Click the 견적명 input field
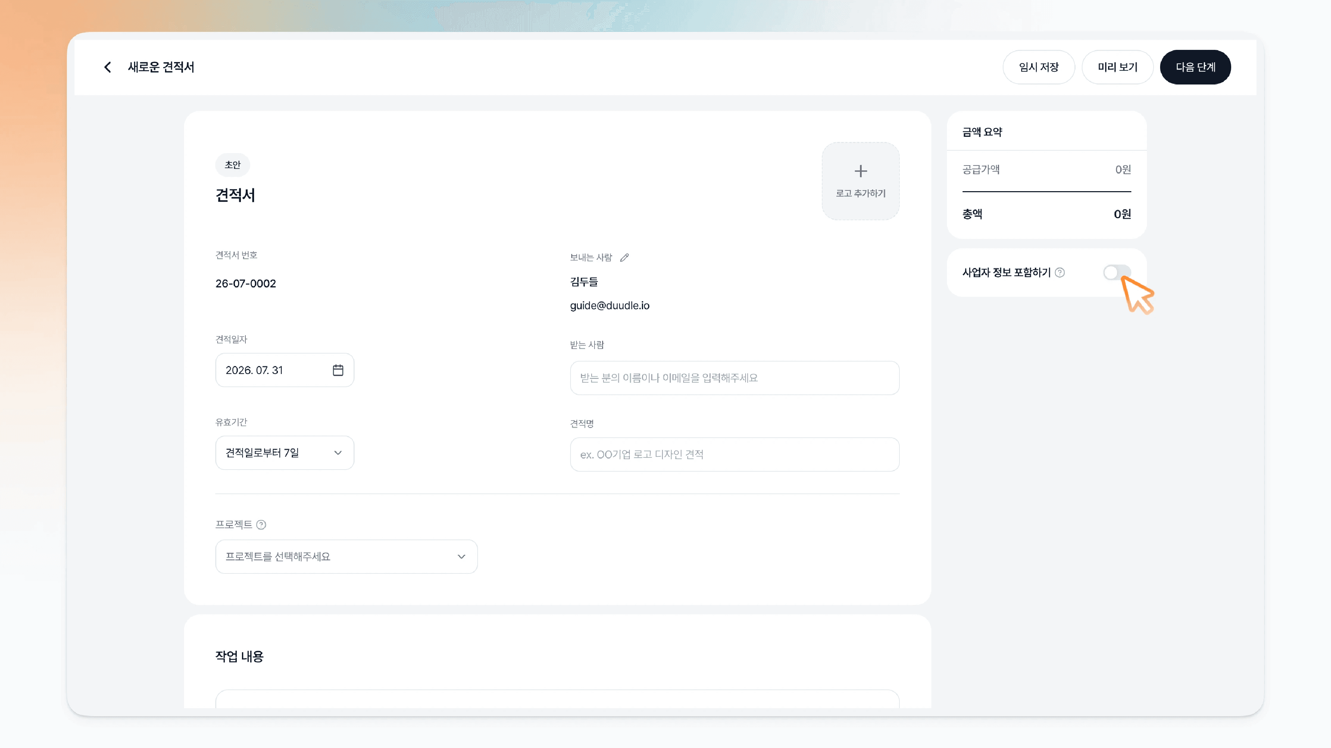 735,454
